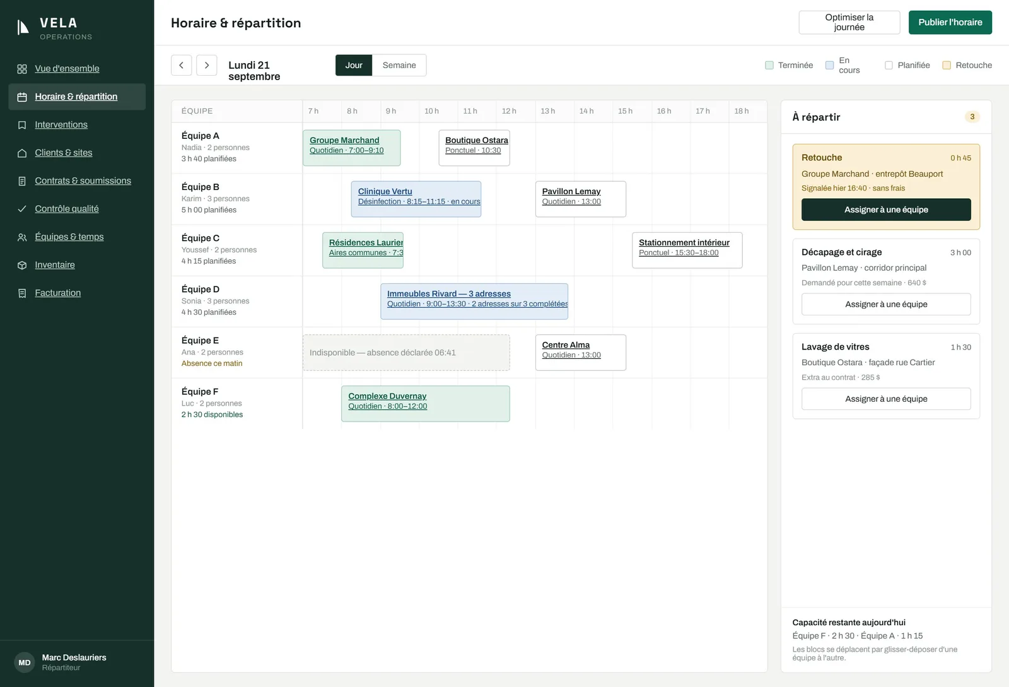Open the Complexe Duvernay schedule block
1009x687 pixels.
426,404
